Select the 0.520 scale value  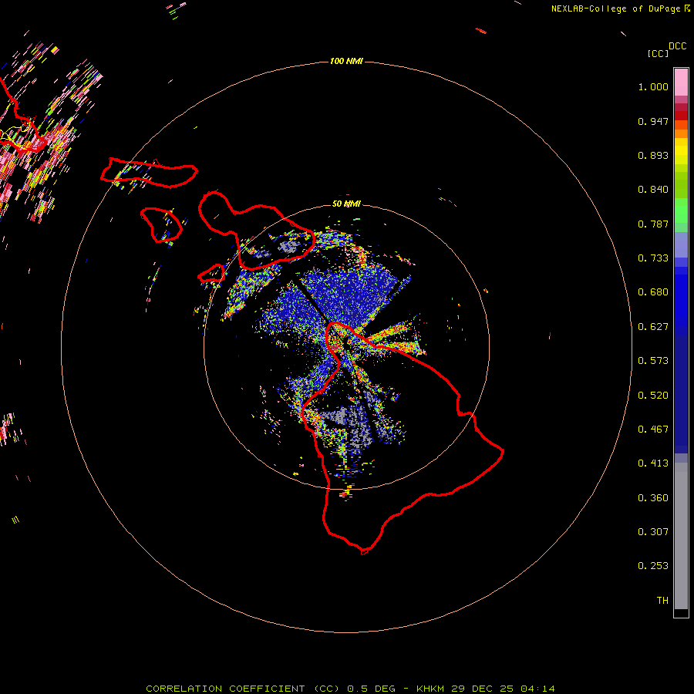click(x=653, y=396)
